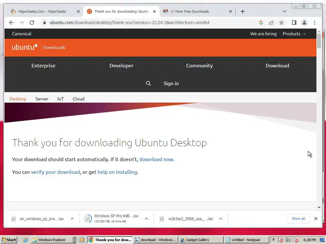326x244 pixels.
Task: Click the Canonical link
Action: coord(22,34)
